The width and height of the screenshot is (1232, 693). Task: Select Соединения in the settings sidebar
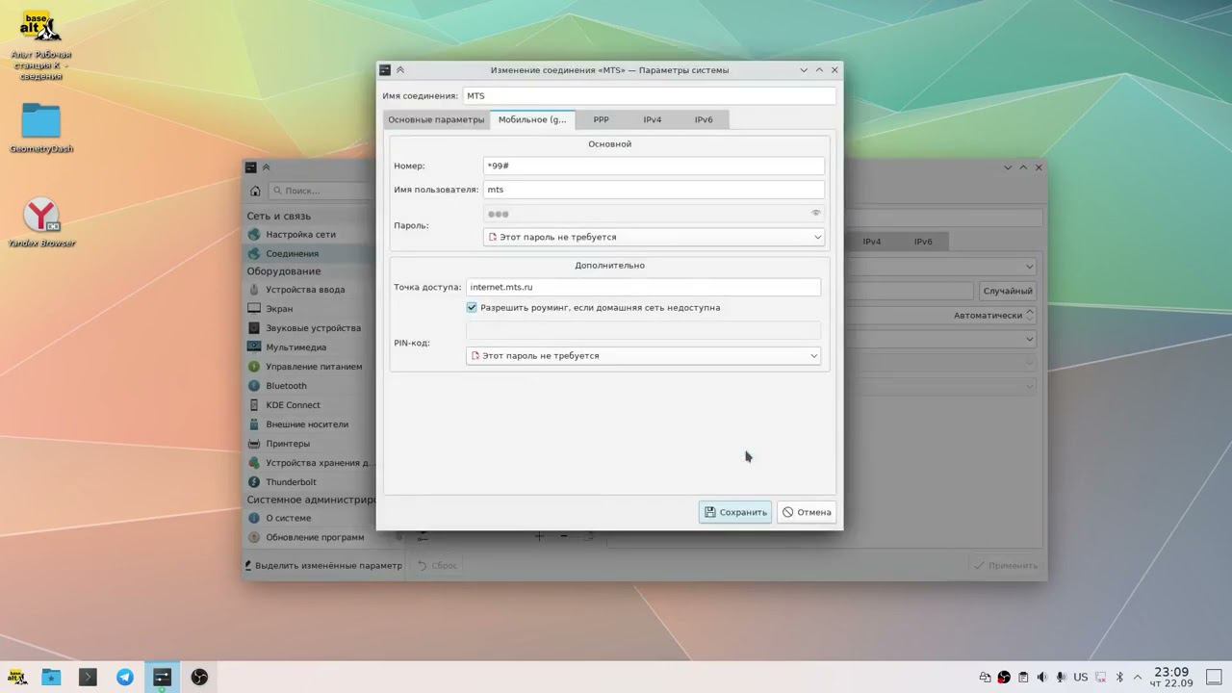pos(309,253)
